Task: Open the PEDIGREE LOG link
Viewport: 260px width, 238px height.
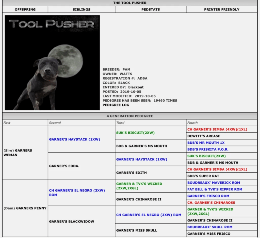Action: point(116,105)
